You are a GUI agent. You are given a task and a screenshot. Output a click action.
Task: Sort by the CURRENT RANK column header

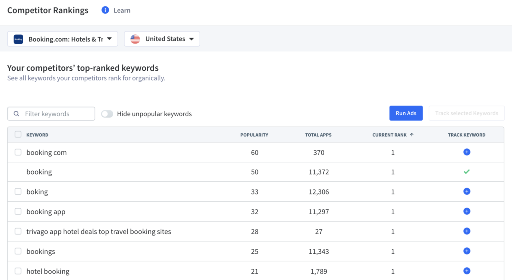coord(389,135)
